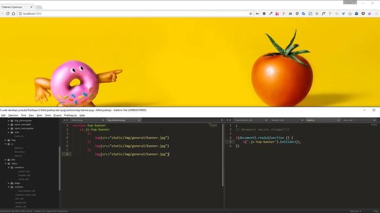Open main.js file under js folder

[x=18, y=156]
